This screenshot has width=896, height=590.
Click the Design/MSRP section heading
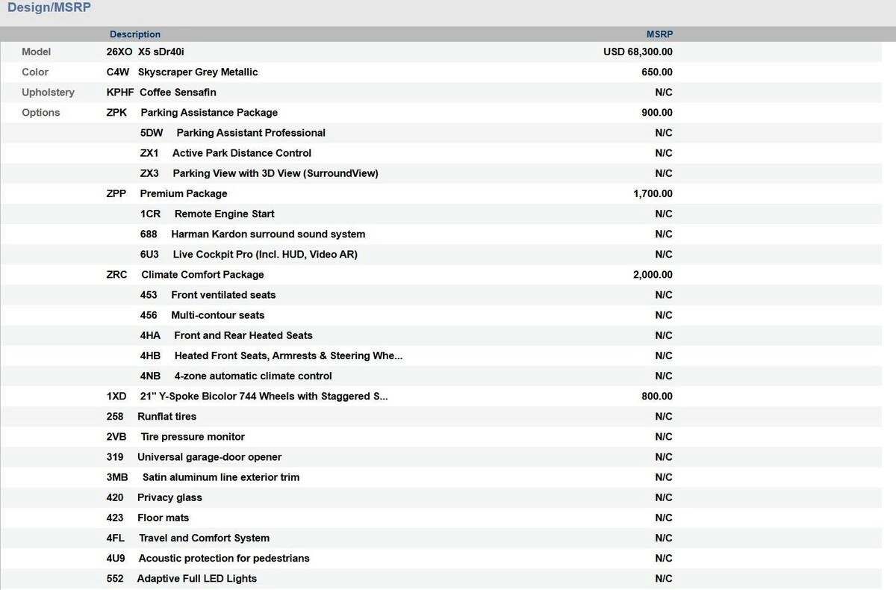coord(49,8)
